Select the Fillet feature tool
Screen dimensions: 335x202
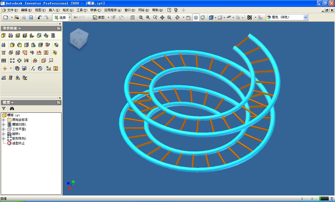[12, 45]
